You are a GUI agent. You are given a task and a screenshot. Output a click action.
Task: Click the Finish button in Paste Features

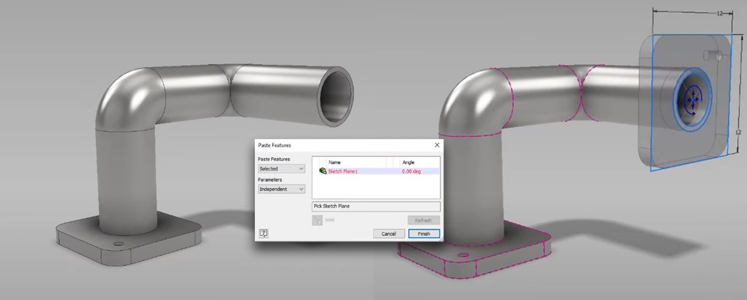[x=424, y=234]
